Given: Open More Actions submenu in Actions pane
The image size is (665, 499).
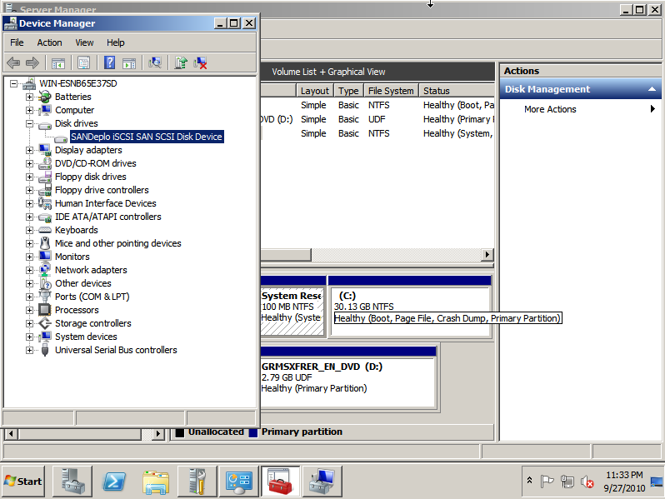Looking at the screenshot, I should coord(581,109).
